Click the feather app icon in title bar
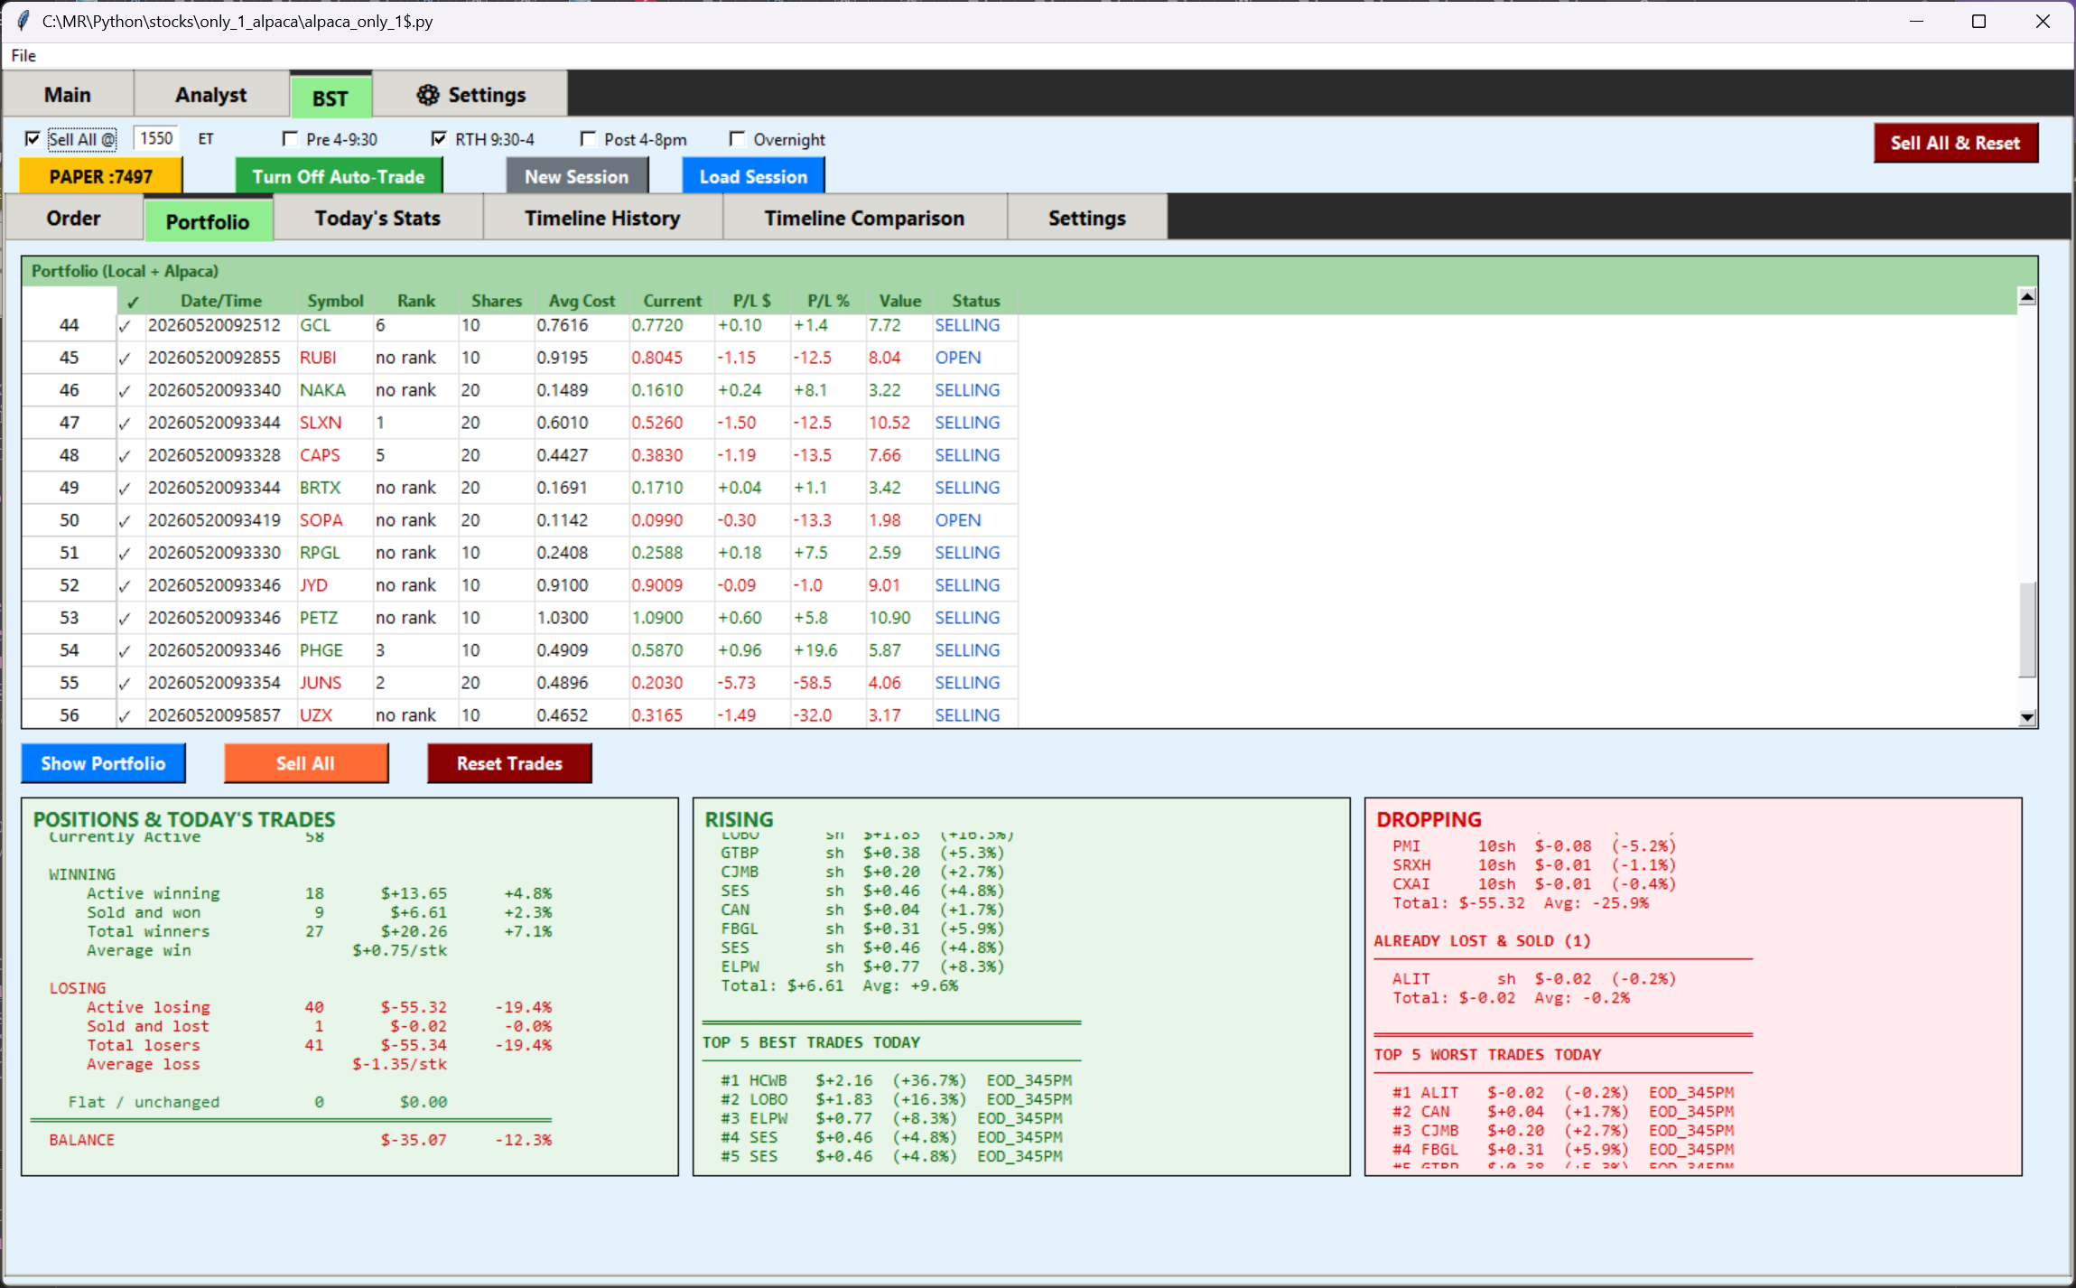Screen dimensions: 2076x1288 click(x=23, y=21)
